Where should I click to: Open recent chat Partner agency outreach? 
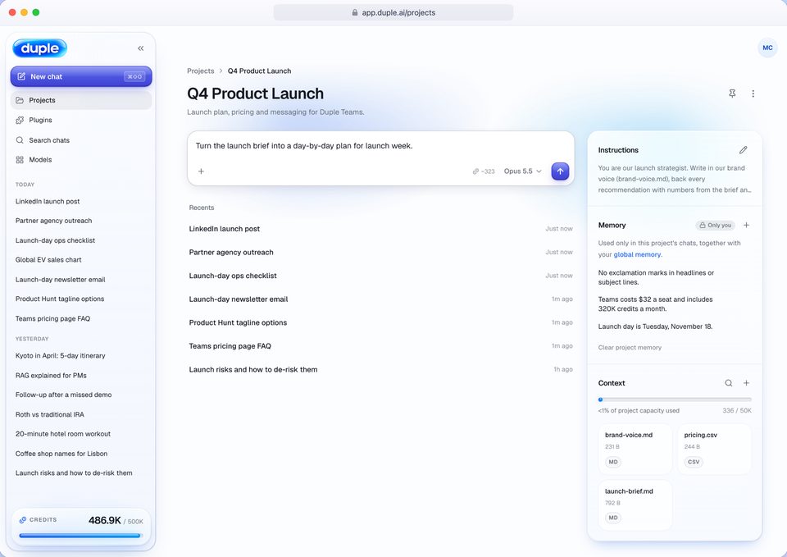pos(380,252)
